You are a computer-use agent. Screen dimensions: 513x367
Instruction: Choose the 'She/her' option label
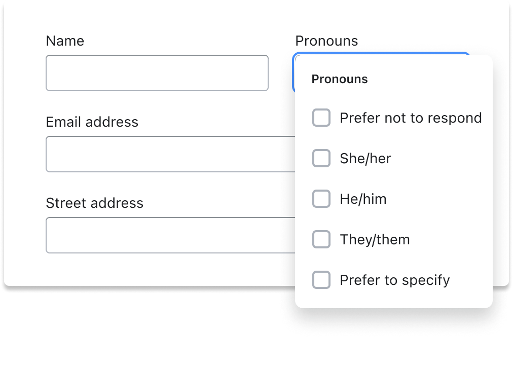pos(365,159)
